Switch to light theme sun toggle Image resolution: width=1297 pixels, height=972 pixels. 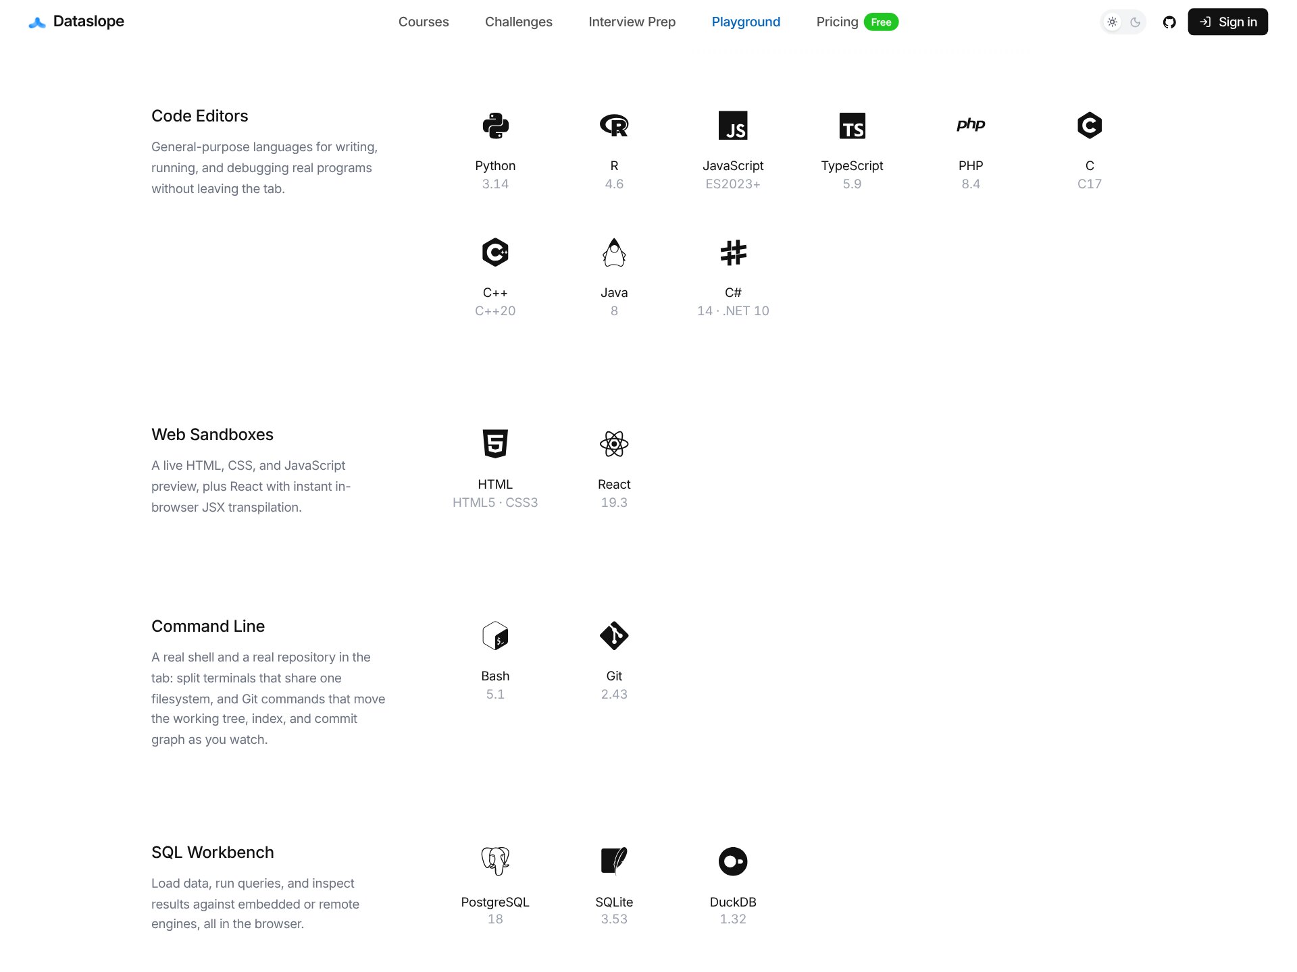pyautogui.click(x=1112, y=22)
